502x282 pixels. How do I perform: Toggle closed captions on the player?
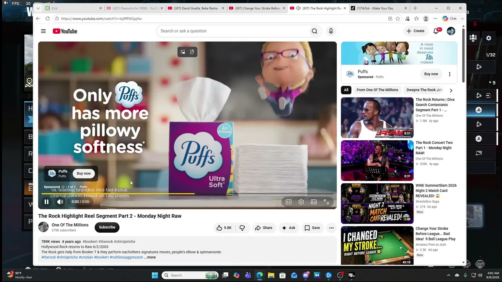(x=289, y=202)
